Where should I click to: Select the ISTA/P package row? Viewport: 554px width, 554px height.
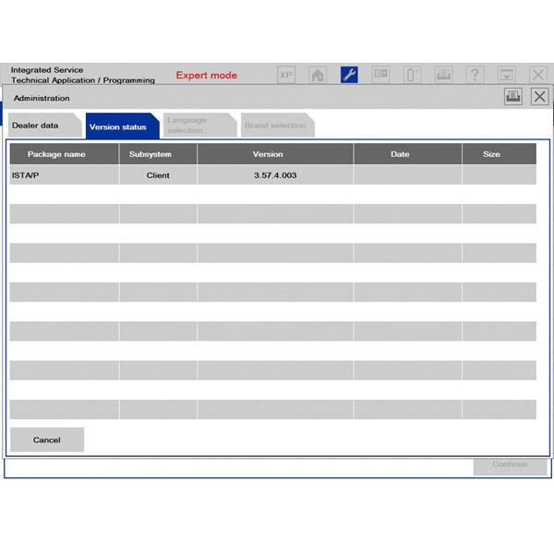(x=63, y=175)
